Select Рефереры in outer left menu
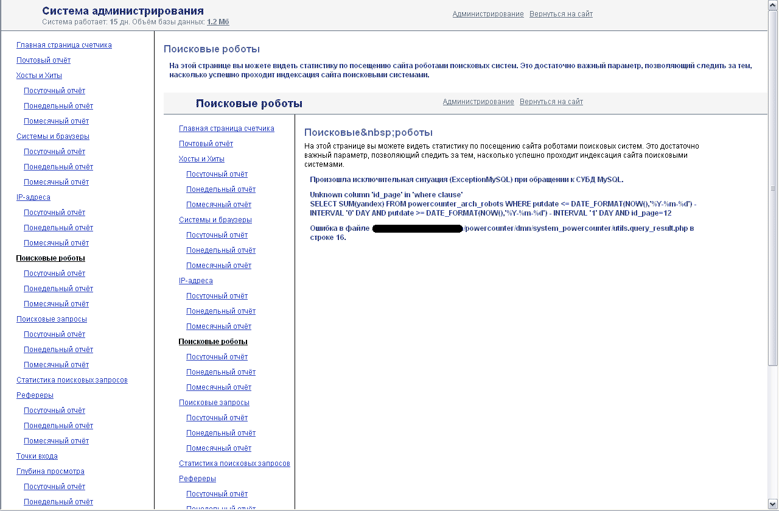This screenshot has width=779, height=511. point(35,395)
